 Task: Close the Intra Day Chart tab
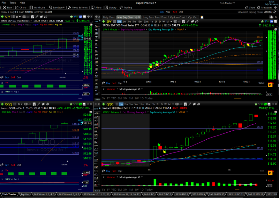click(139, 17)
